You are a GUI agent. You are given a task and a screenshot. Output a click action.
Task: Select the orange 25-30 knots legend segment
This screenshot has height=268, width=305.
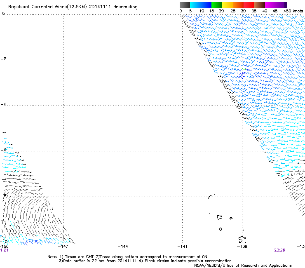click(238, 5)
